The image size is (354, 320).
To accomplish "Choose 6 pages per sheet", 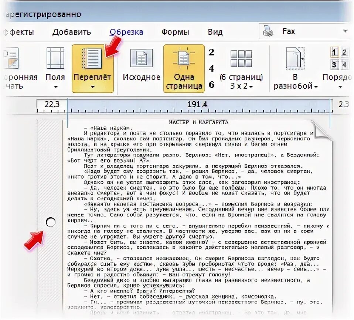I will tap(211, 85).
